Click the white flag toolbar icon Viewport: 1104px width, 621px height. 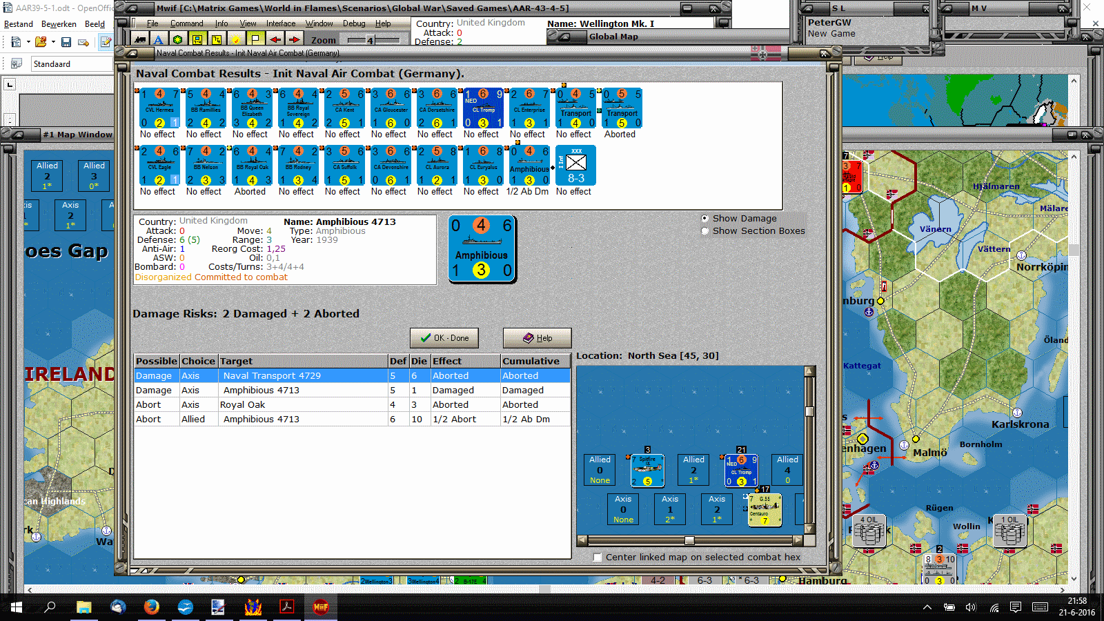click(255, 40)
